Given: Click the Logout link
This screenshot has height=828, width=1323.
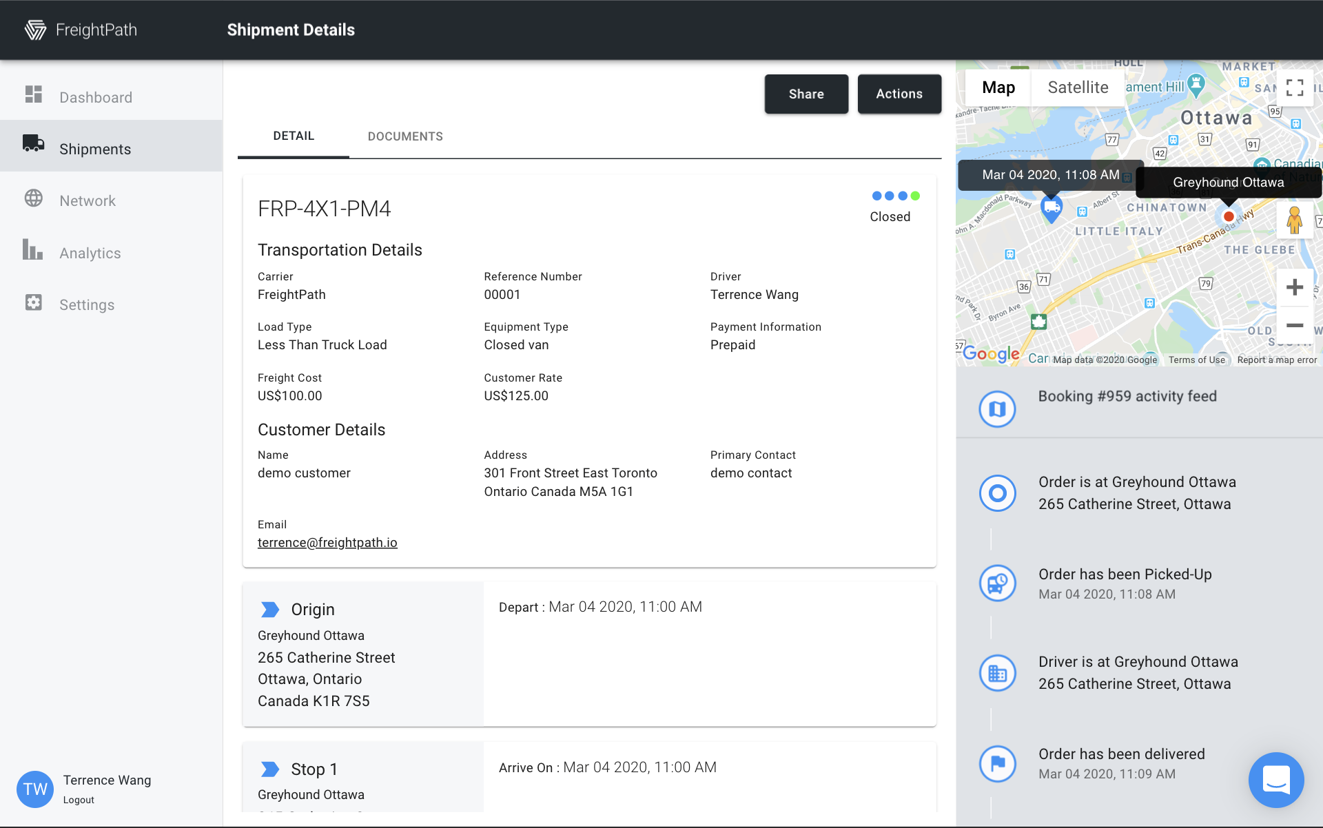Looking at the screenshot, I should click(x=79, y=800).
